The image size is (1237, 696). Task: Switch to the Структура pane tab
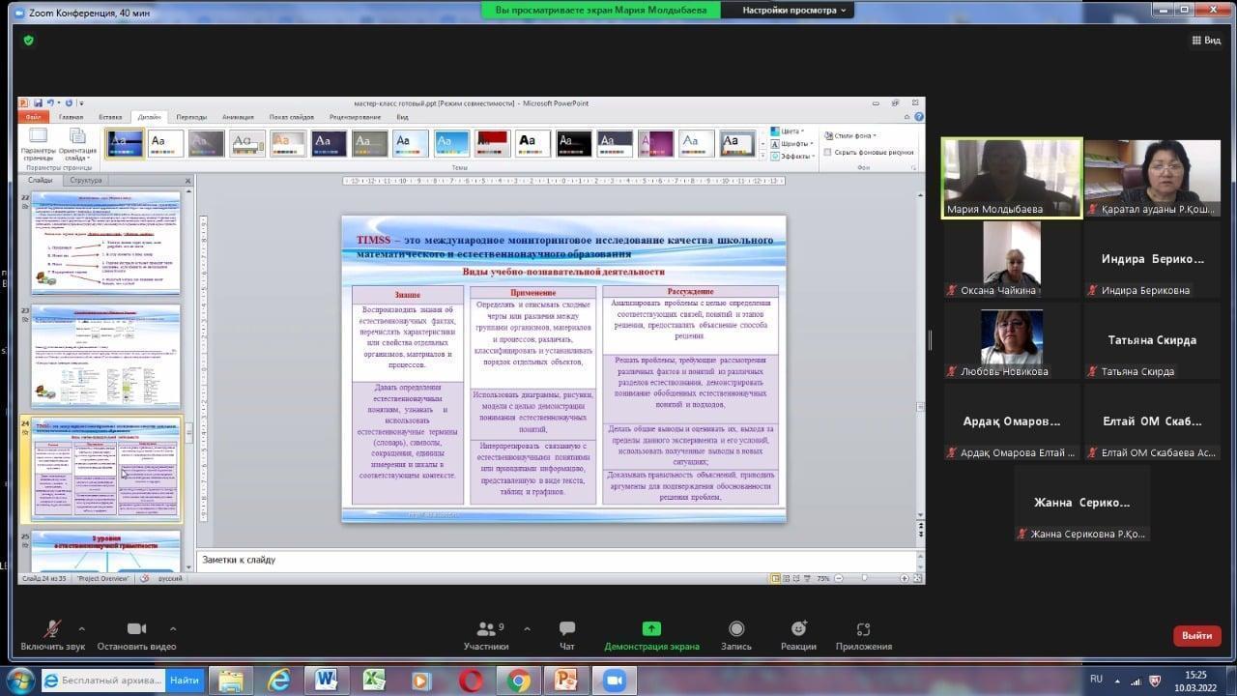pos(86,180)
